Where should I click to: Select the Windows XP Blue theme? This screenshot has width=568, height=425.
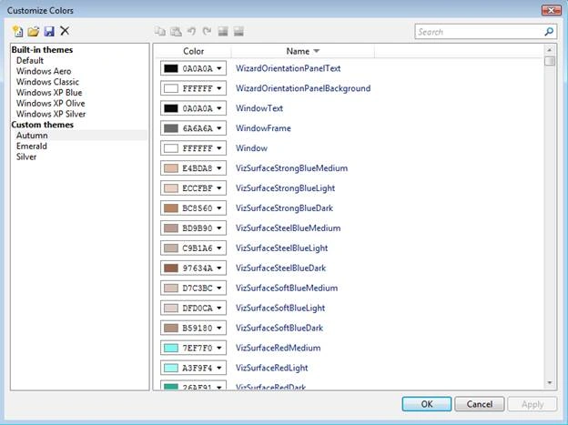(49, 93)
